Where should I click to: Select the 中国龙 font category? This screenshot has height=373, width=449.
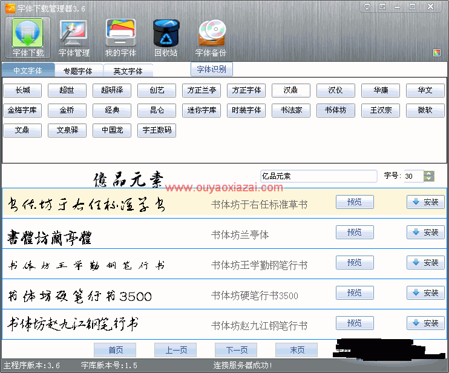click(112, 130)
